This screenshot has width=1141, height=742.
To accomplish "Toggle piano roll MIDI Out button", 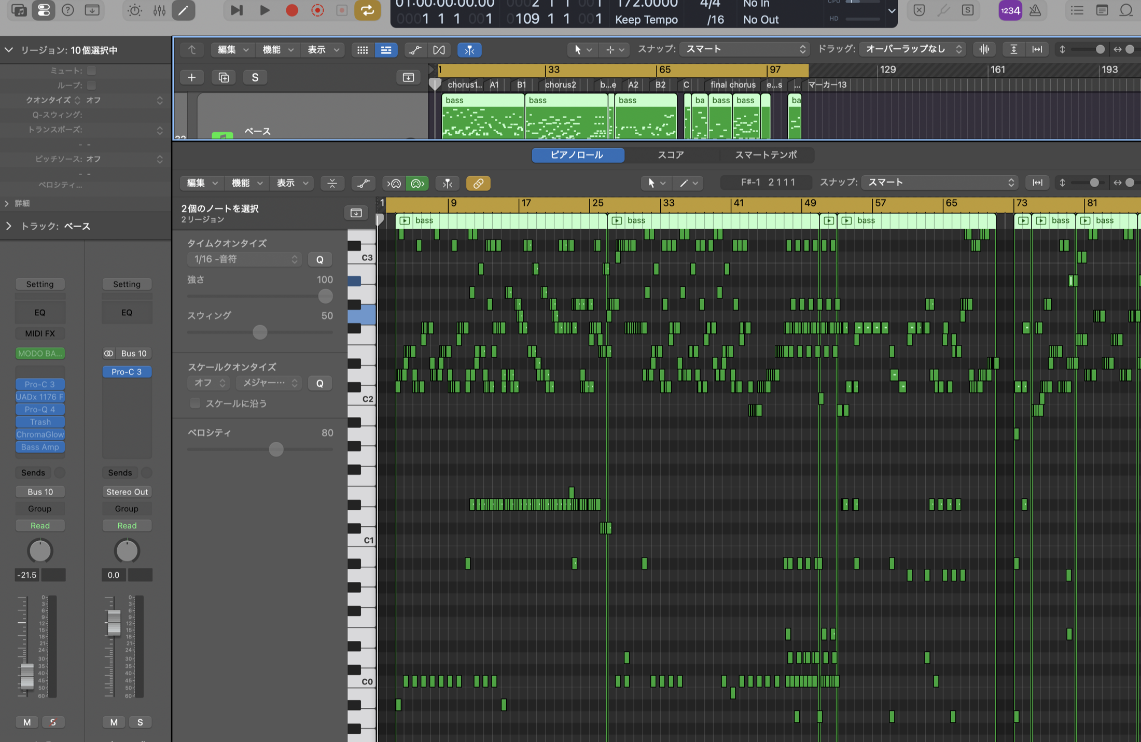I will (x=418, y=183).
